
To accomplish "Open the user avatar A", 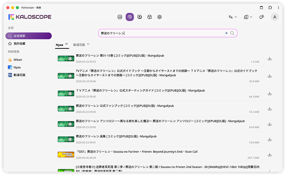I will (x=274, y=17).
